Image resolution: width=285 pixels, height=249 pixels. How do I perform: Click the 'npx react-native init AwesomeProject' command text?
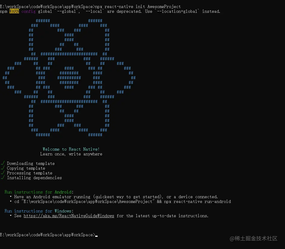pyautogui.click(x=138, y=7)
